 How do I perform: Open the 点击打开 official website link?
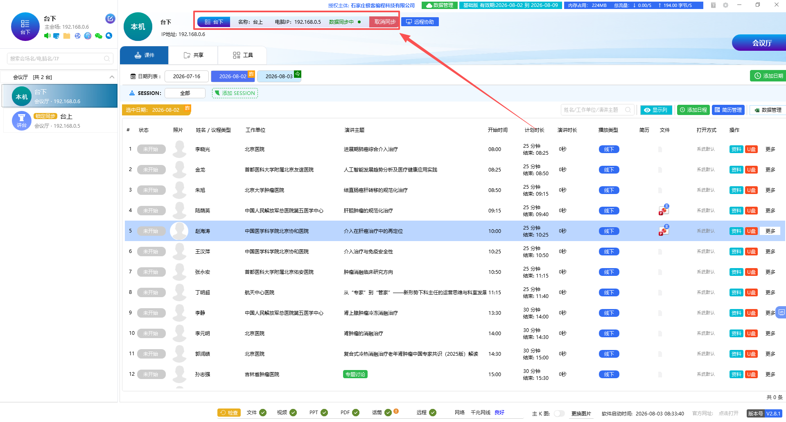coord(728,413)
